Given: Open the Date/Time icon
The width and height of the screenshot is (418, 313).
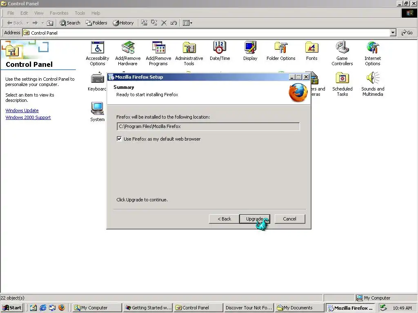Looking at the screenshot, I should tap(220, 51).
